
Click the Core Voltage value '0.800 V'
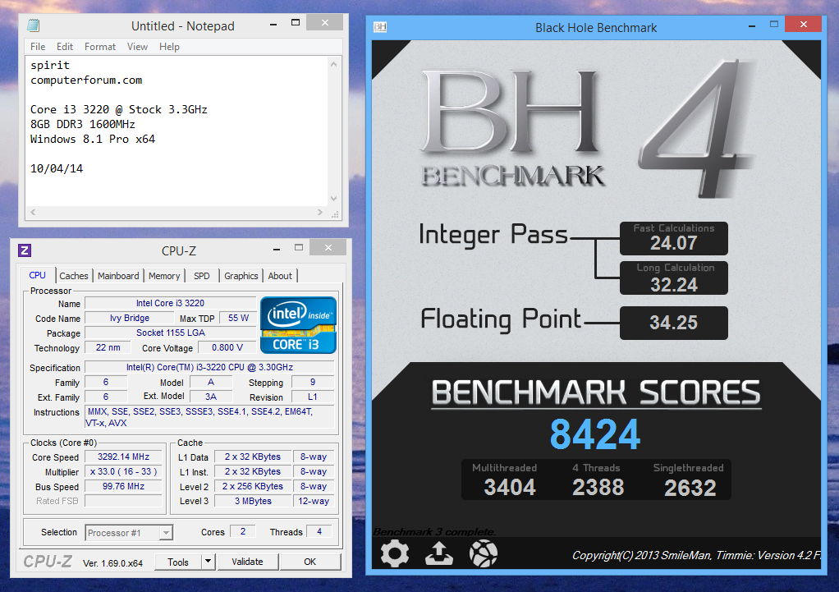(x=227, y=347)
